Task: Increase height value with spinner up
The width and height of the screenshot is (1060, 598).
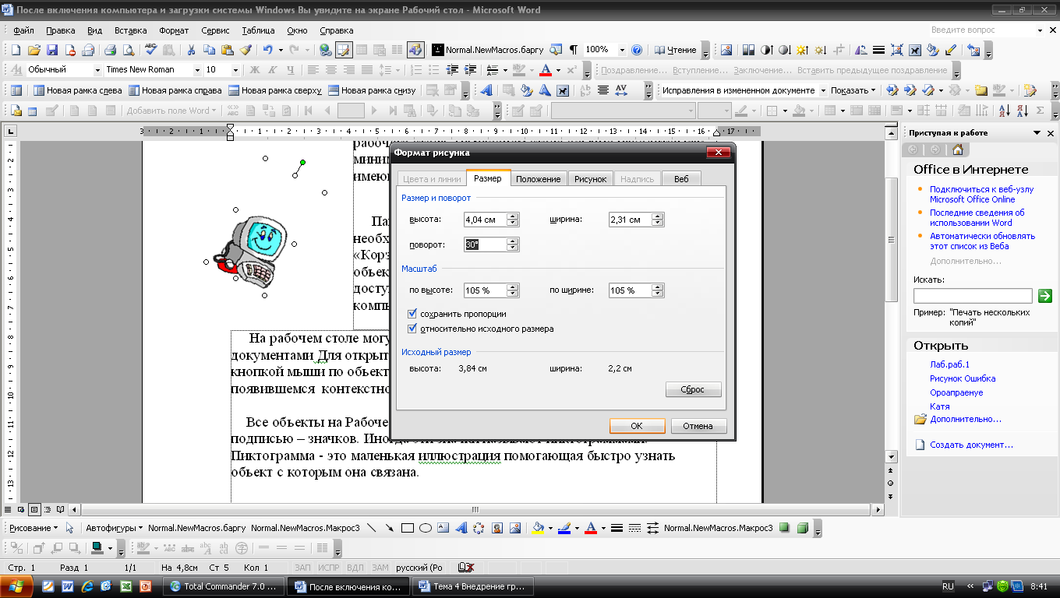Action: click(x=512, y=216)
